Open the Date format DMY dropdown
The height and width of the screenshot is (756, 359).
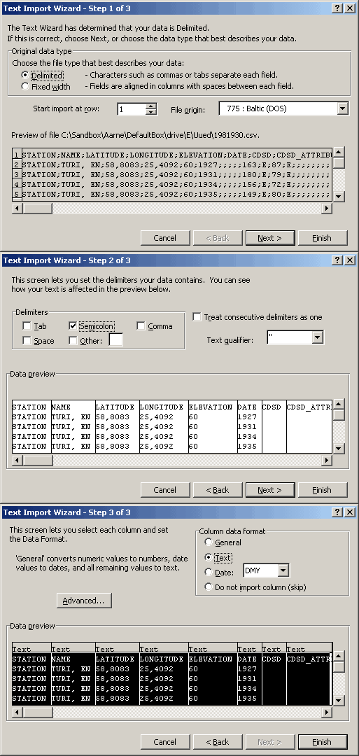(283, 571)
